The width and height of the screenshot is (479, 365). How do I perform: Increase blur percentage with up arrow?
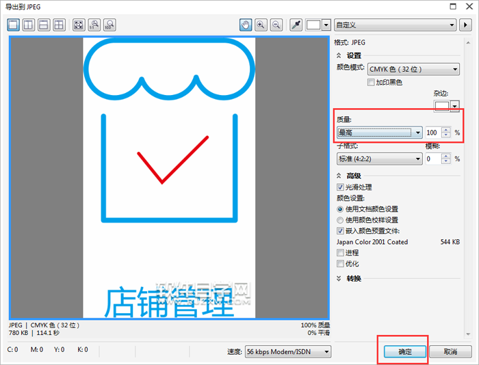(x=446, y=157)
